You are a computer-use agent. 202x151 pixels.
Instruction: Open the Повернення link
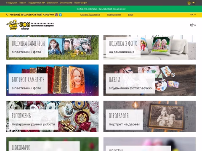114,15
